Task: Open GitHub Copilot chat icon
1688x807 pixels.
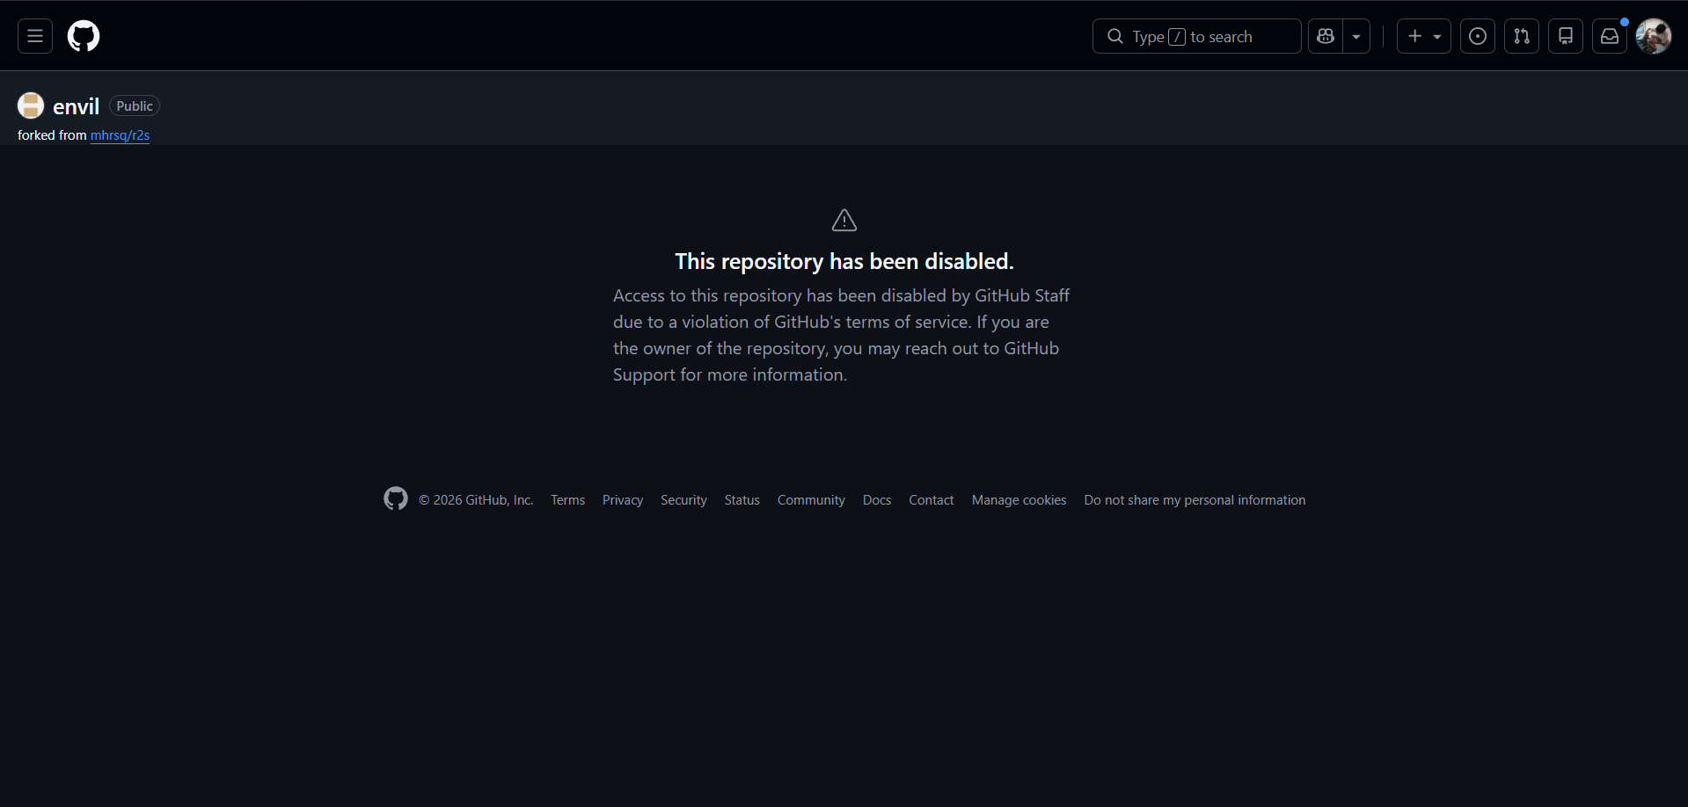Action: click(x=1326, y=36)
